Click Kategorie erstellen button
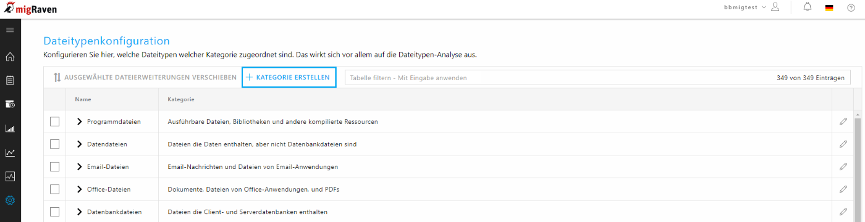The width and height of the screenshot is (865, 222). point(289,78)
